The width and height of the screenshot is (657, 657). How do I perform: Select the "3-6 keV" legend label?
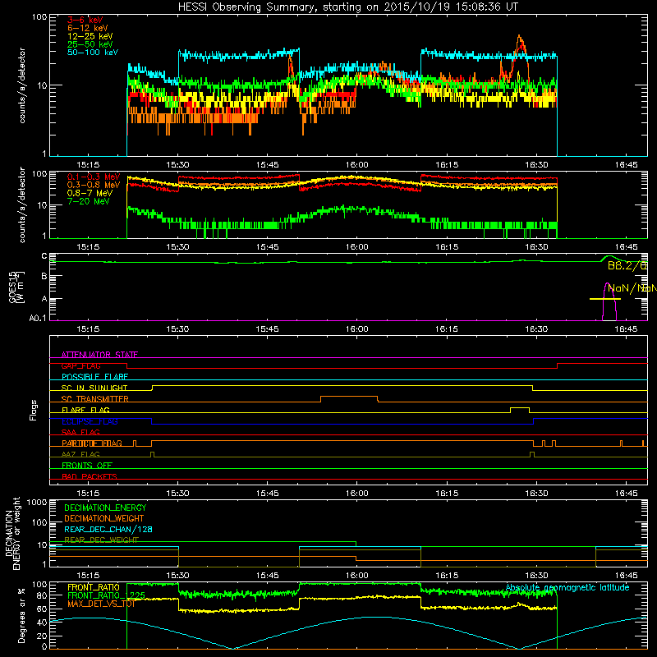(85, 20)
